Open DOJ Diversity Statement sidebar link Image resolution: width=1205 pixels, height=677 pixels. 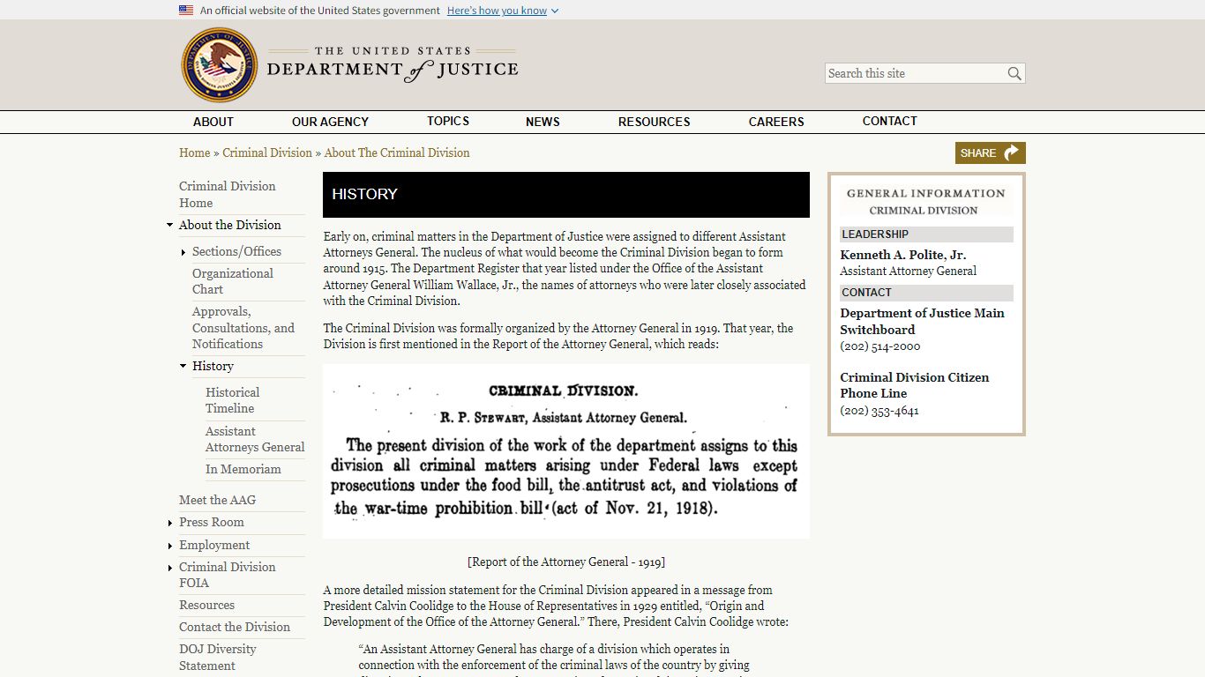[218, 658]
